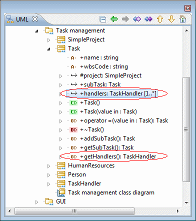Screen dimensions: 196x221
Task: Select the "+wbsCode : string" attribute
Action: tap(104, 66)
